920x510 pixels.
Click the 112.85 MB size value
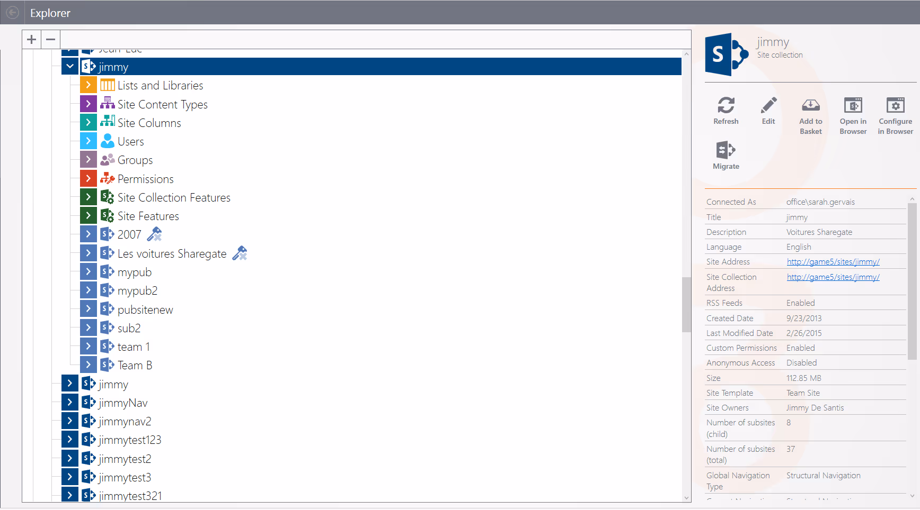[x=803, y=378]
